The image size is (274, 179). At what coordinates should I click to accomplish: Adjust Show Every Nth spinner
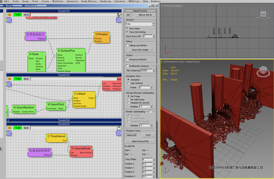(154, 36)
